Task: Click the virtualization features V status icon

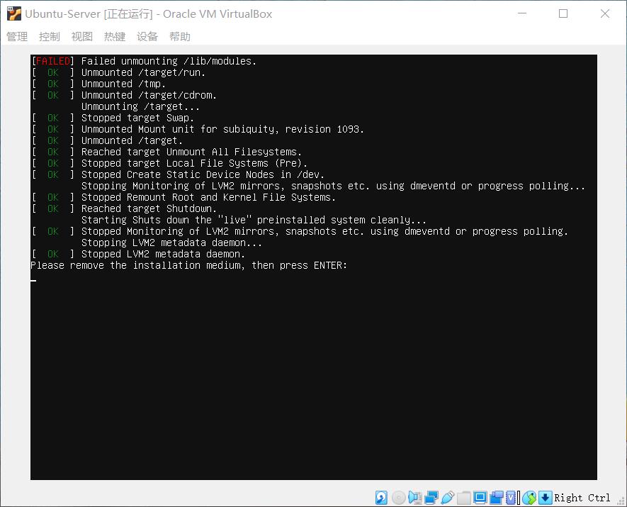Action: click(x=511, y=498)
